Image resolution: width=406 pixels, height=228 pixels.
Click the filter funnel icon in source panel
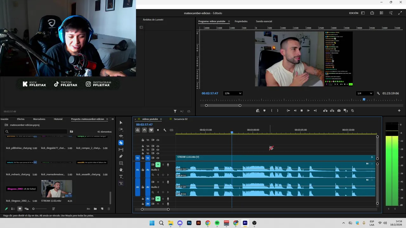pyautogui.click(x=175, y=111)
